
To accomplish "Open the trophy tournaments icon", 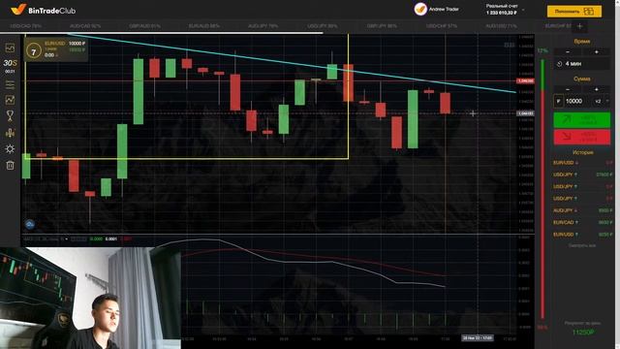I will (10, 115).
